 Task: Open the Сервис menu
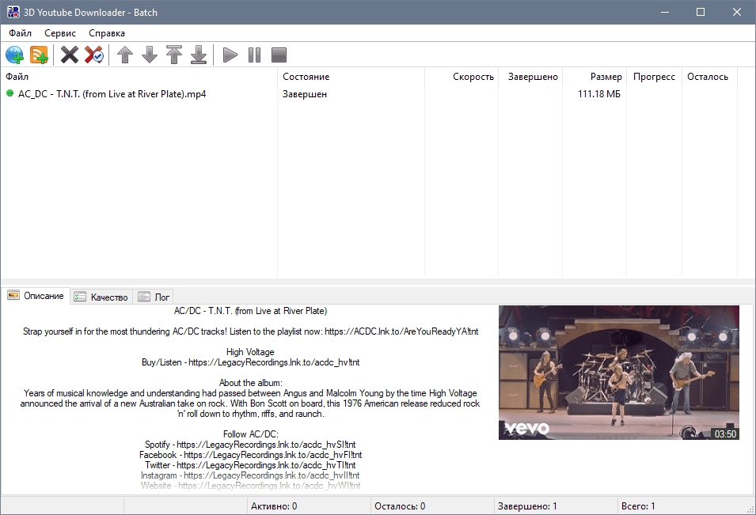tap(60, 33)
